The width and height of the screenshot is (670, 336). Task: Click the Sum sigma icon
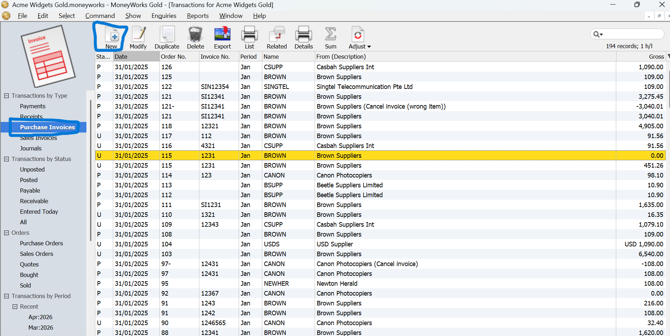(x=330, y=34)
